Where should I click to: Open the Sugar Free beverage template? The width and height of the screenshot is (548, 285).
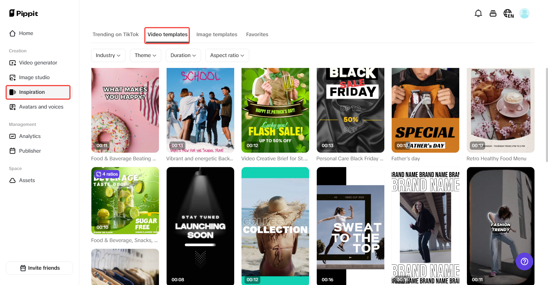125,201
